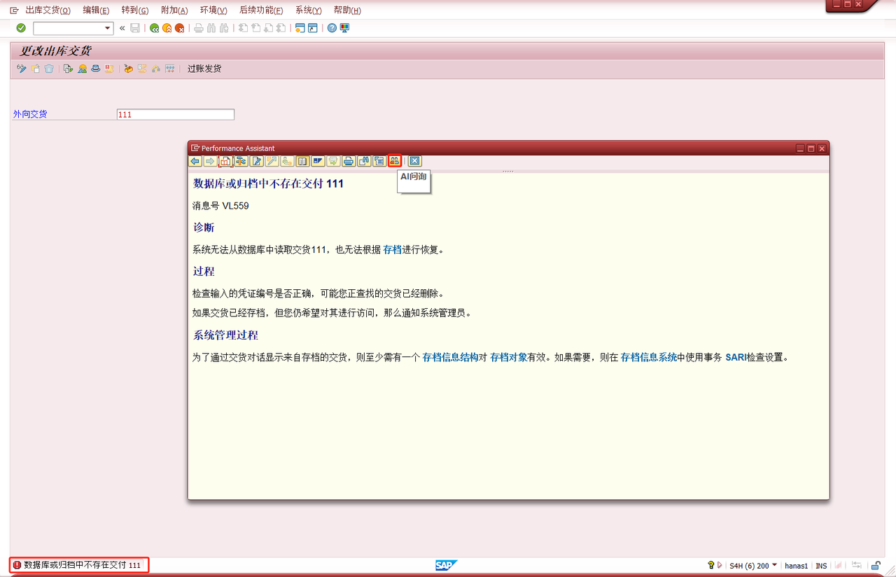Click the Application Help book icon
The width and height of the screenshot is (896, 577).
tap(225, 161)
